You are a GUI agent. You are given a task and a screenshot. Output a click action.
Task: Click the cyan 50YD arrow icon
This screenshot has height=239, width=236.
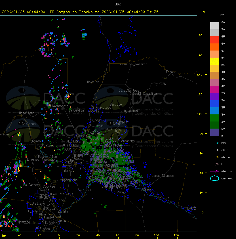tap(214, 143)
